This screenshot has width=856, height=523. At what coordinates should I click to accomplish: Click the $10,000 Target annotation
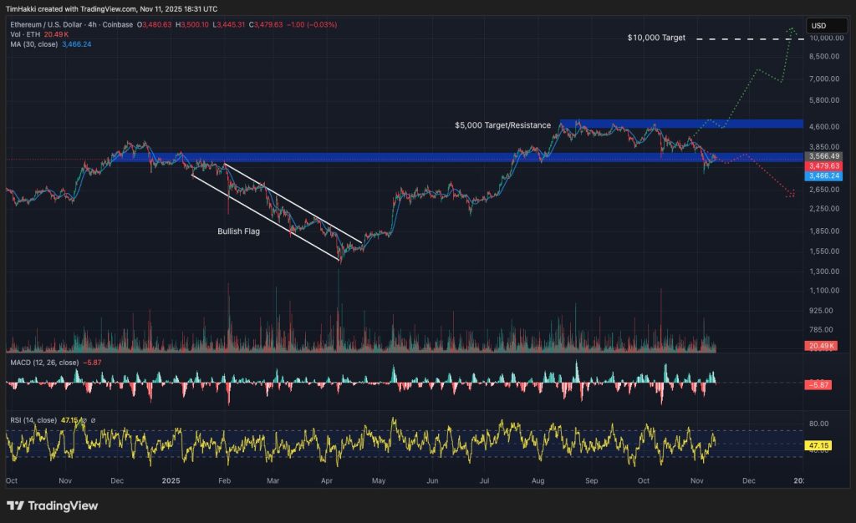[x=655, y=38]
